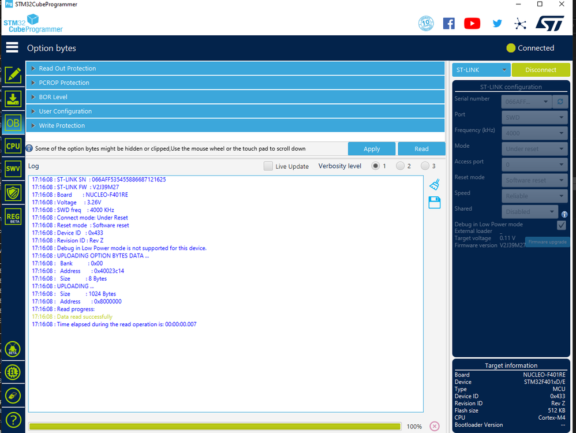The image size is (576, 433).
Task: Click the Disconnect button
Action: click(541, 70)
